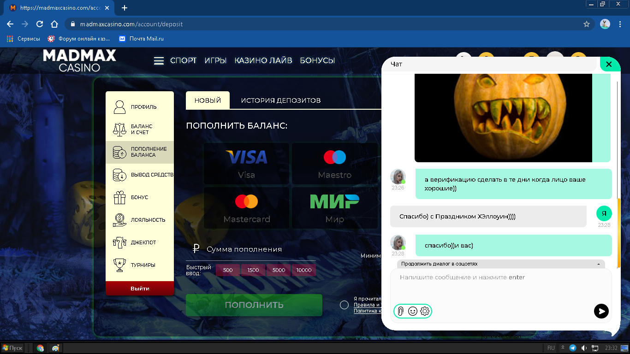This screenshot has height=354, width=630.
Task: Open БАЛАНС И СЧЕТ sidebar item
Action: point(140,129)
